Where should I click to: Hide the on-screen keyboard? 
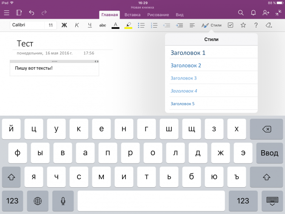point(272,201)
